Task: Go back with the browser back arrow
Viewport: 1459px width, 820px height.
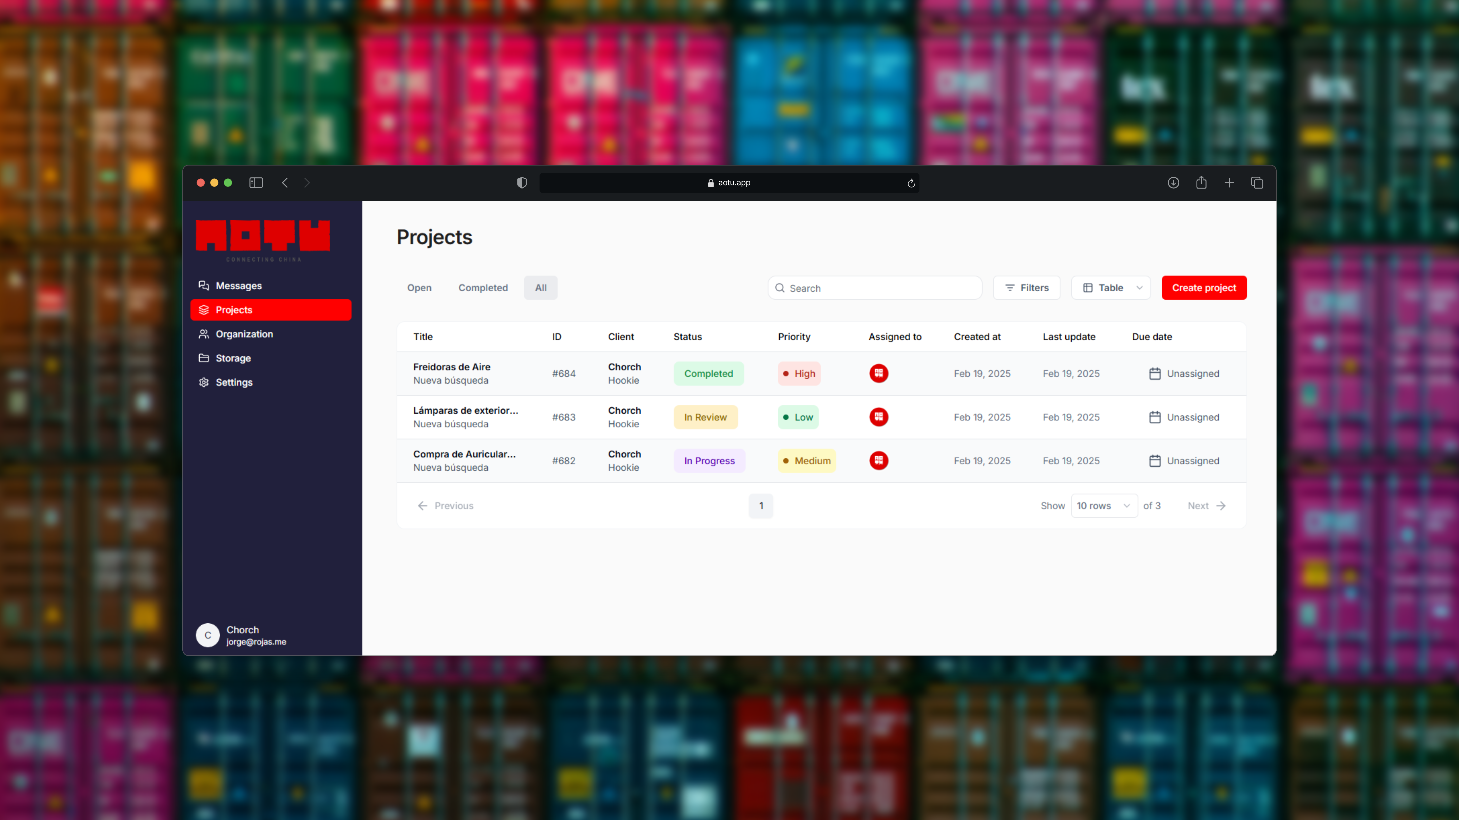Action: tap(285, 183)
